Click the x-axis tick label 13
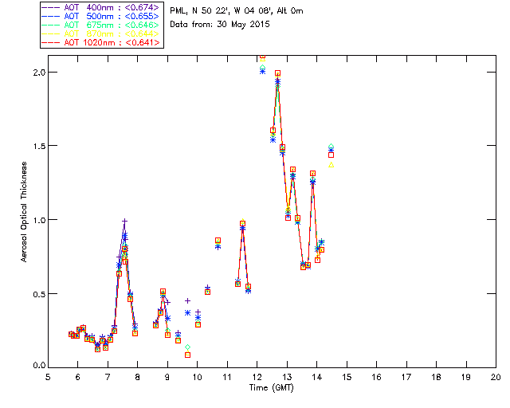 [287, 377]
